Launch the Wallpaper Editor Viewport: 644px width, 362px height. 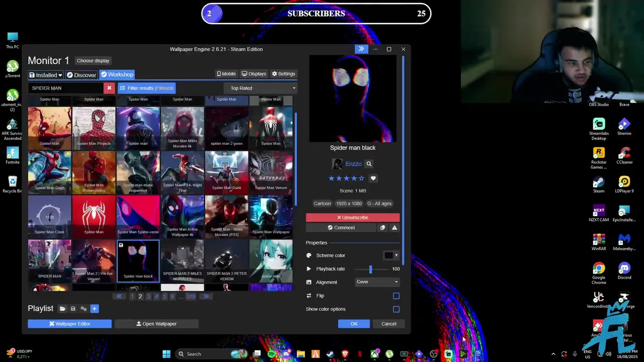point(69,324)
